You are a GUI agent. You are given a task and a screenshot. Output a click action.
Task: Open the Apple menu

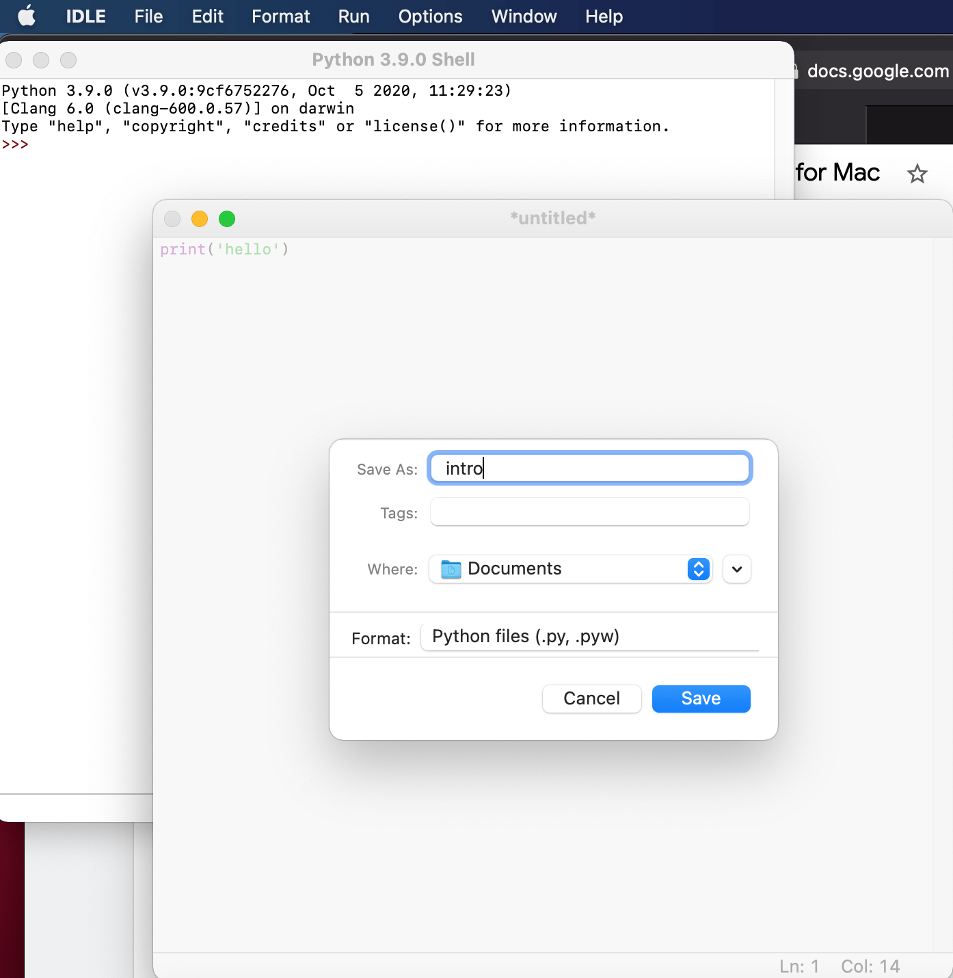27,16
